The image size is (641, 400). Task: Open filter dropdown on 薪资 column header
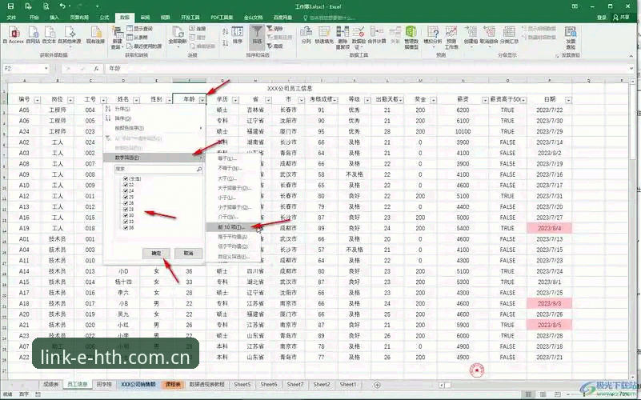(485, 100)
